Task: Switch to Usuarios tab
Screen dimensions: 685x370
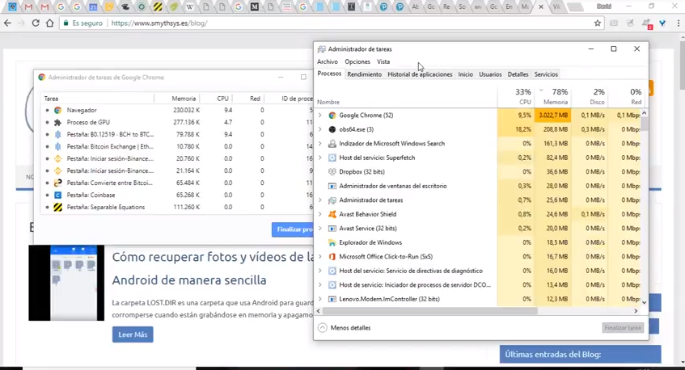Action: [490, 74]
